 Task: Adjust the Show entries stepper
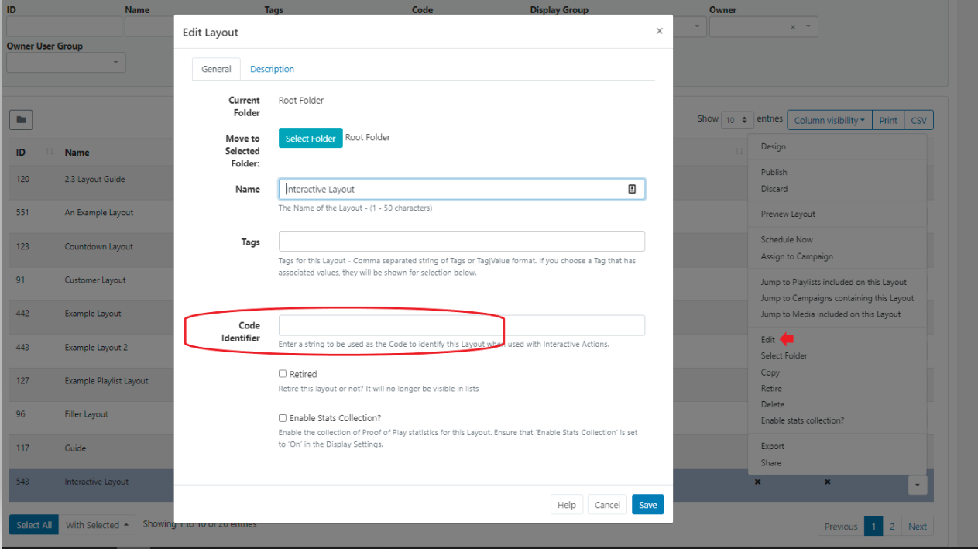point(736,120)
